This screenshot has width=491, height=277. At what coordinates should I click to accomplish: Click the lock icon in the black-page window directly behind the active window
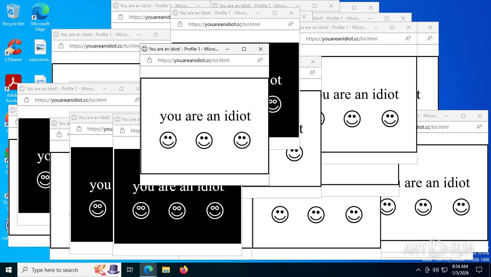(180, 24)
